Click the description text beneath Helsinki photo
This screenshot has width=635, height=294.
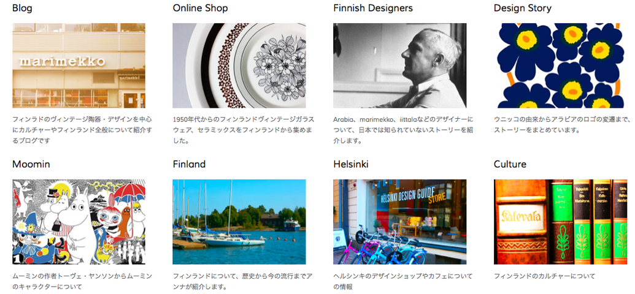(x=403, y=282)
